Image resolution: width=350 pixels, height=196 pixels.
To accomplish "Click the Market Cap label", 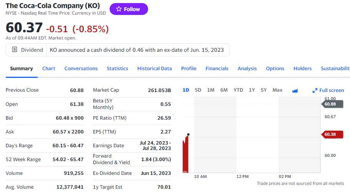I will pyautogui.click(x=106, y=90).
